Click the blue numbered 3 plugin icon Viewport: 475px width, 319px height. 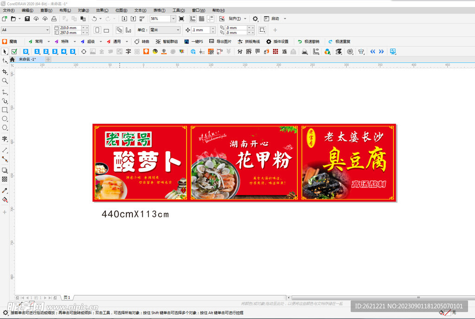[x=55, y=51]
